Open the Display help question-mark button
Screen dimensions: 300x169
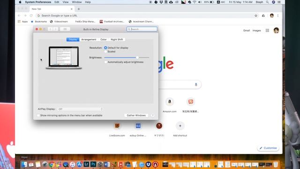[x=152, y=115]
